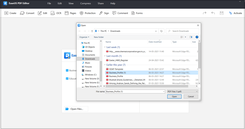Click the up-directory arrow in dialog
245x129 pixels.
click(92, 31)
